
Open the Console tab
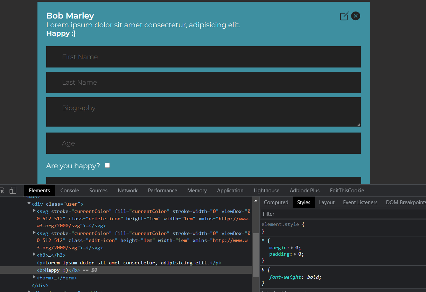(x=70, y=191)
